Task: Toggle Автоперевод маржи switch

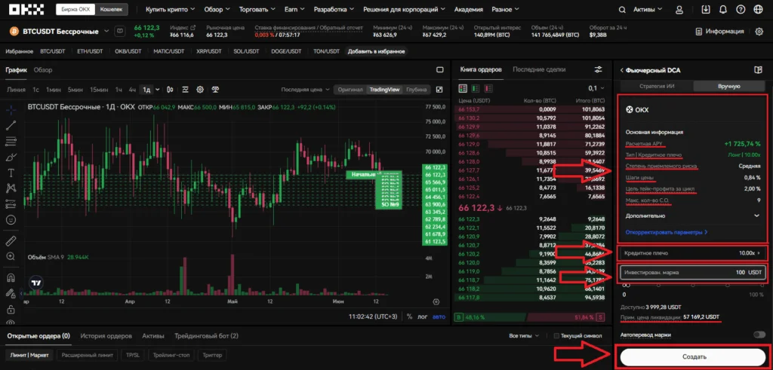Action: tap(759, 335)
